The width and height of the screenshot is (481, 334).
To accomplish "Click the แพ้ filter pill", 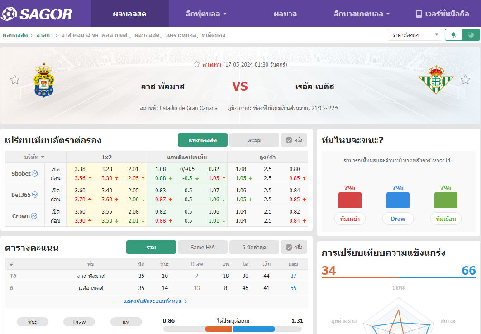I will tap(126, 322).
